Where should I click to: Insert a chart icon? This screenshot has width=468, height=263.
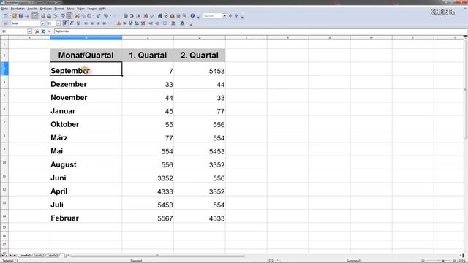[x=146, y=15]
